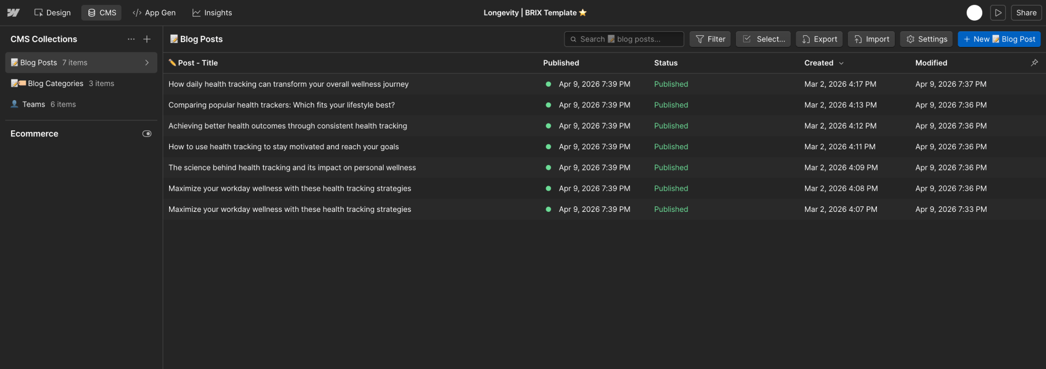Select the Blog Categories collection
The width and height of the screenshot is (1046, 369).
[81, 83]
